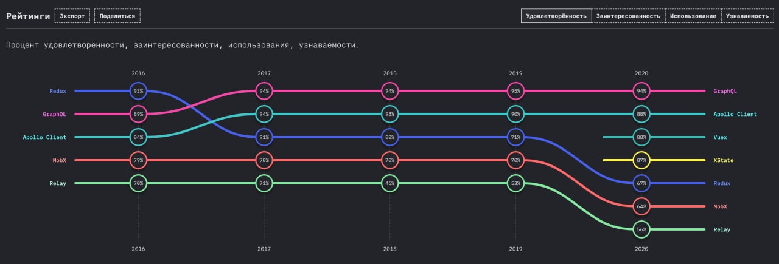
Task: Click the Relay 56% node in 2020
Action: [x=641, y=229]
